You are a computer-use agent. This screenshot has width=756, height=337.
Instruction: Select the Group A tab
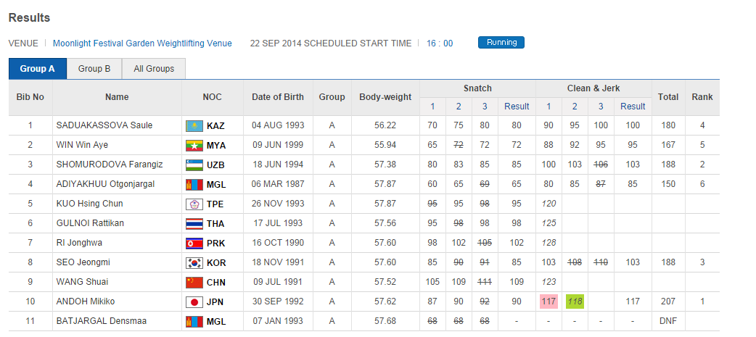click(x=38, y=69)
